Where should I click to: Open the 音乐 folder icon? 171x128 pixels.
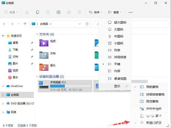[x=44, y=67]
